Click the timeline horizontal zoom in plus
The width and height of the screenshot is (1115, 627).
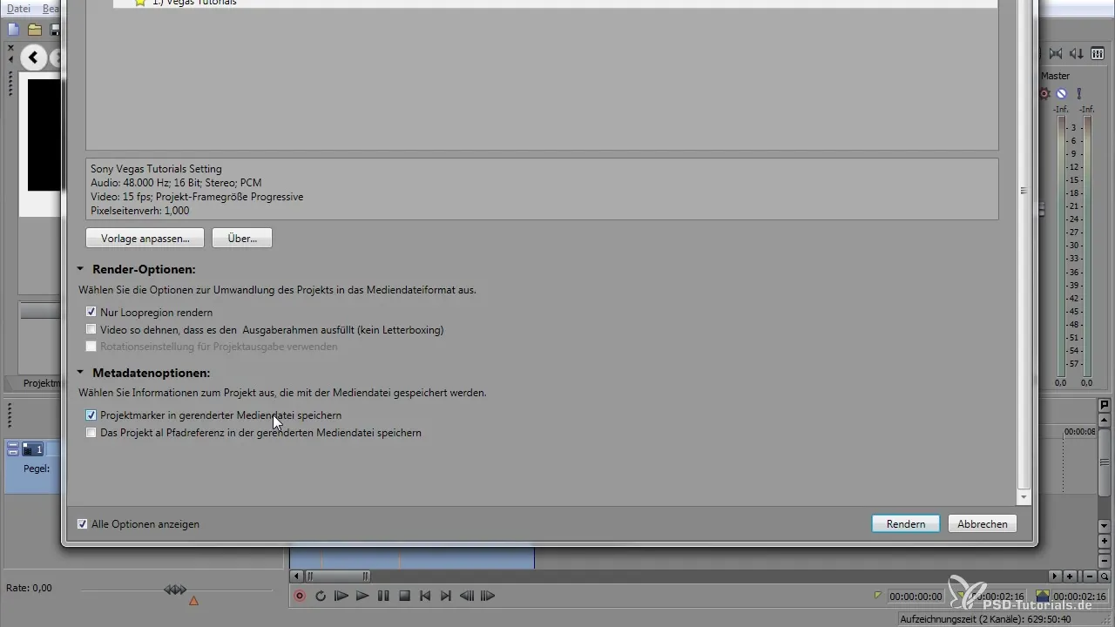pos(1070,576)
